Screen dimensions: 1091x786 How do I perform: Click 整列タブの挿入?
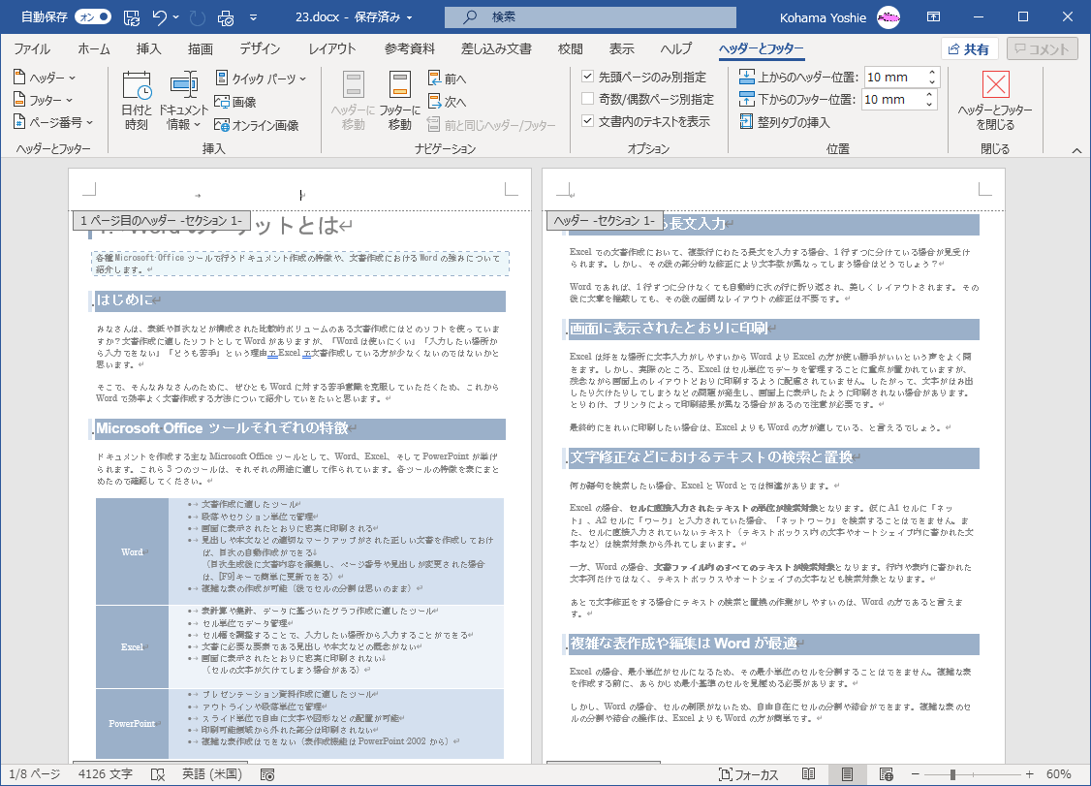784,122
